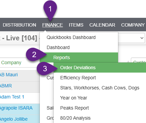Open the FINANCE menu
This screenshot has width=146, height=123.
pyautogui.click(x=53, y=25)
